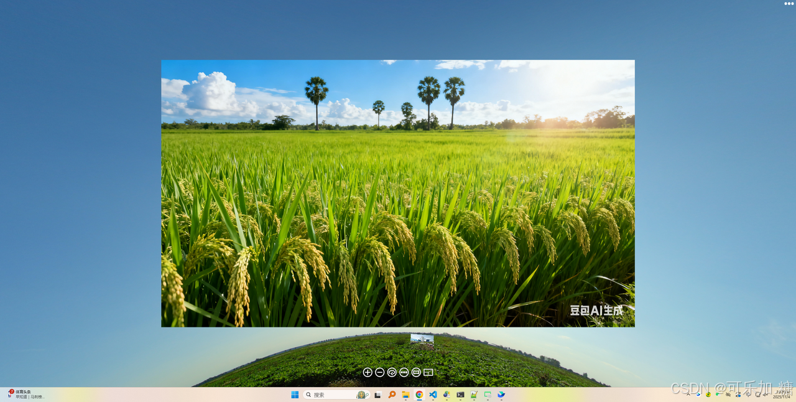Viewport: 796px width, 402px height.
Task: Open Visual Studio Code from the taskbar
Action: 433,395
